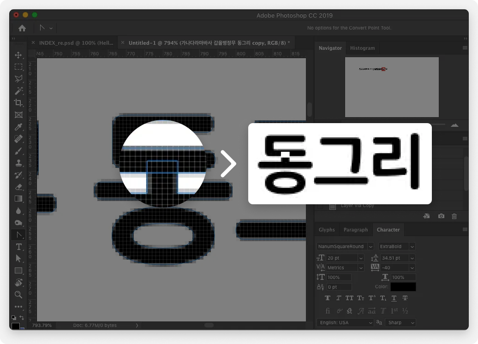
Task: Toggle standard ligatures fi button
Action: pyautogui.click(x=328, y=311)
